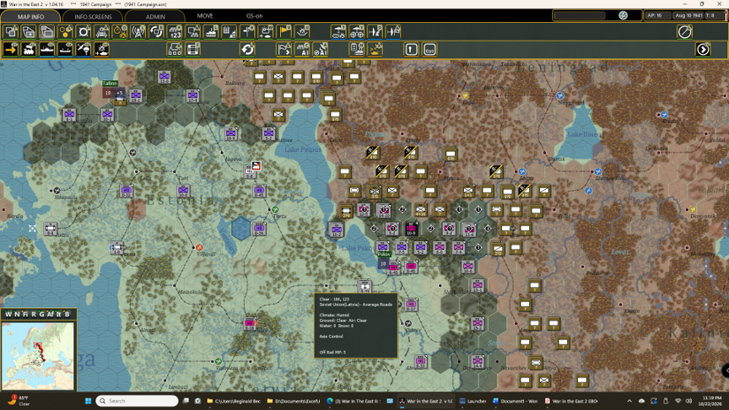Screen dimensions: 729x410
Task: Click the AI assist icon
Action: [302, 49]
